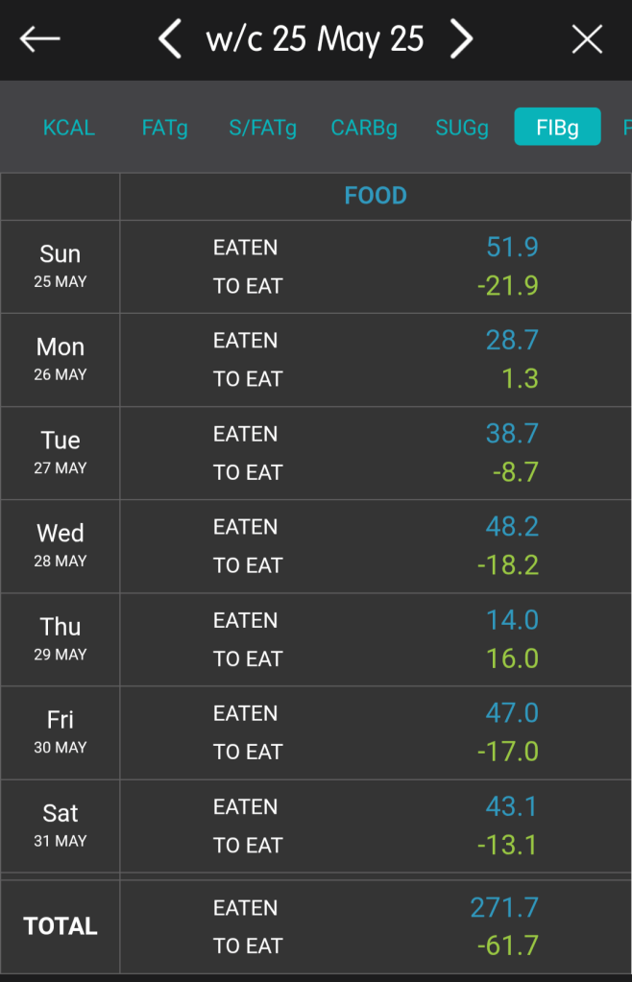Open the S/FATg tab

(x=262, y=128)
